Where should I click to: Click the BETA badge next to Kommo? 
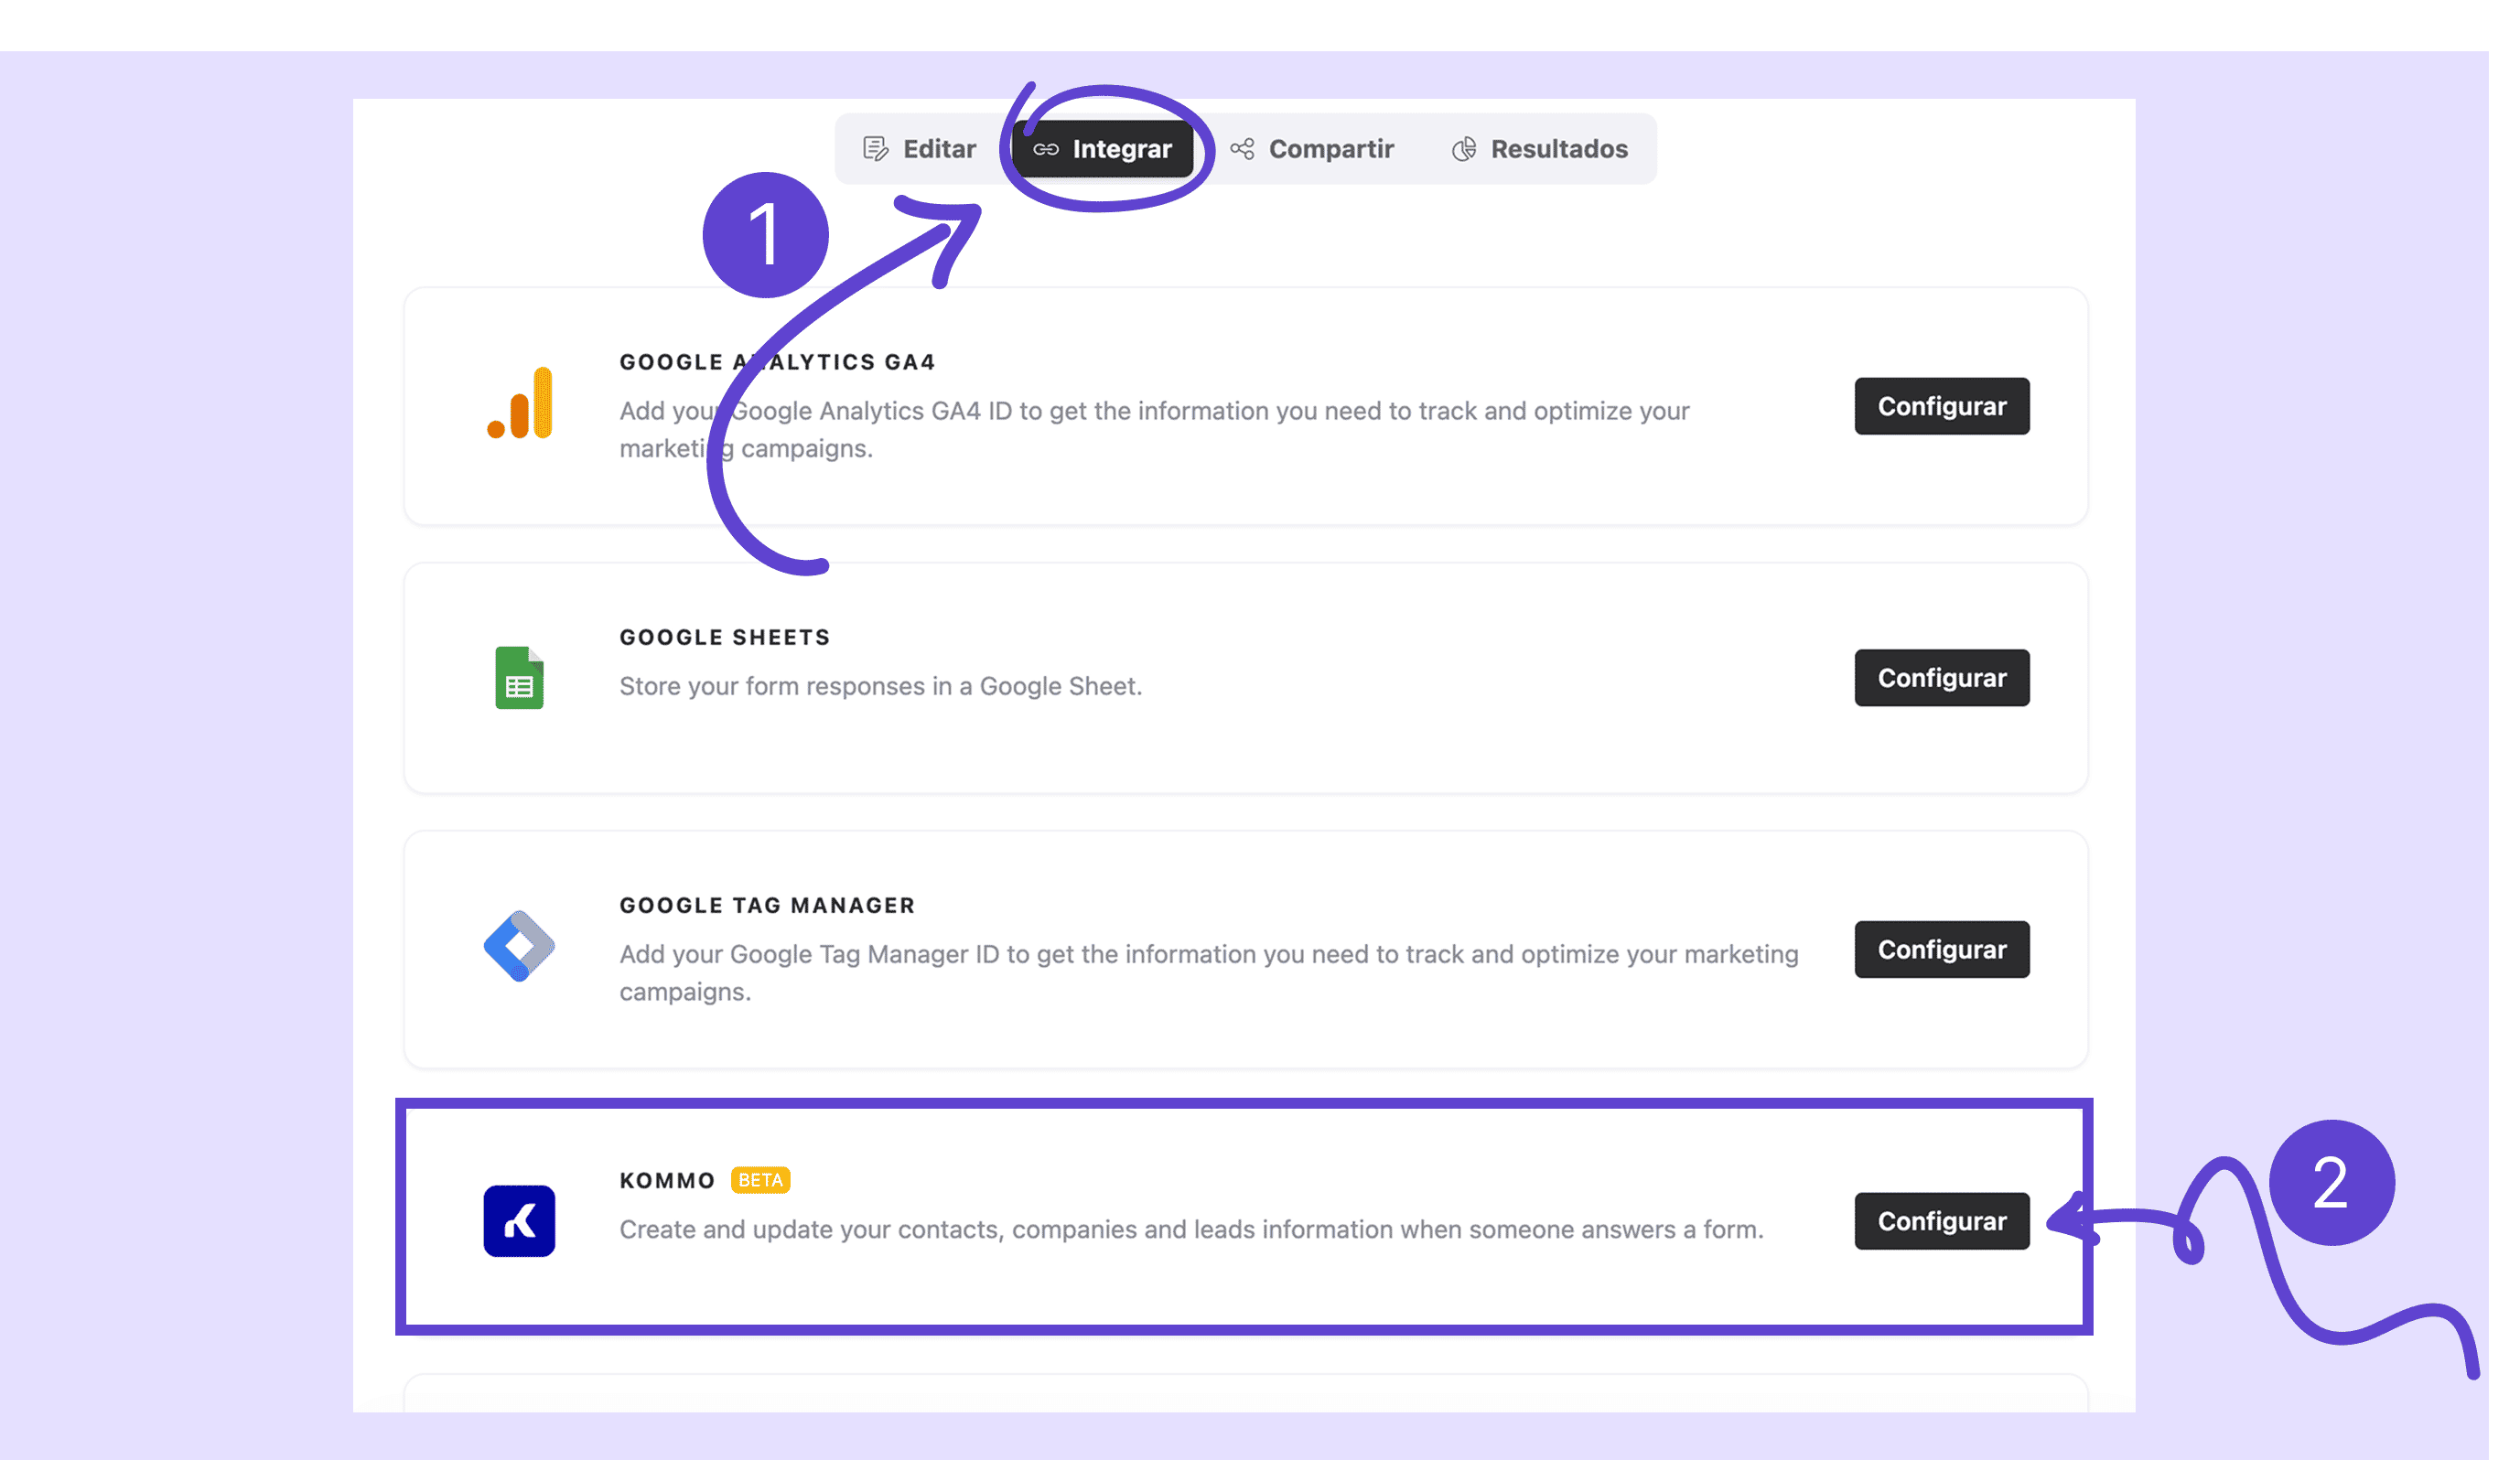click(760, 1180)
